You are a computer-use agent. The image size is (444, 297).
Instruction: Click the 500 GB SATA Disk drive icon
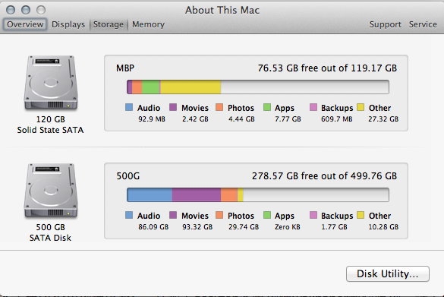click(51, 191)
